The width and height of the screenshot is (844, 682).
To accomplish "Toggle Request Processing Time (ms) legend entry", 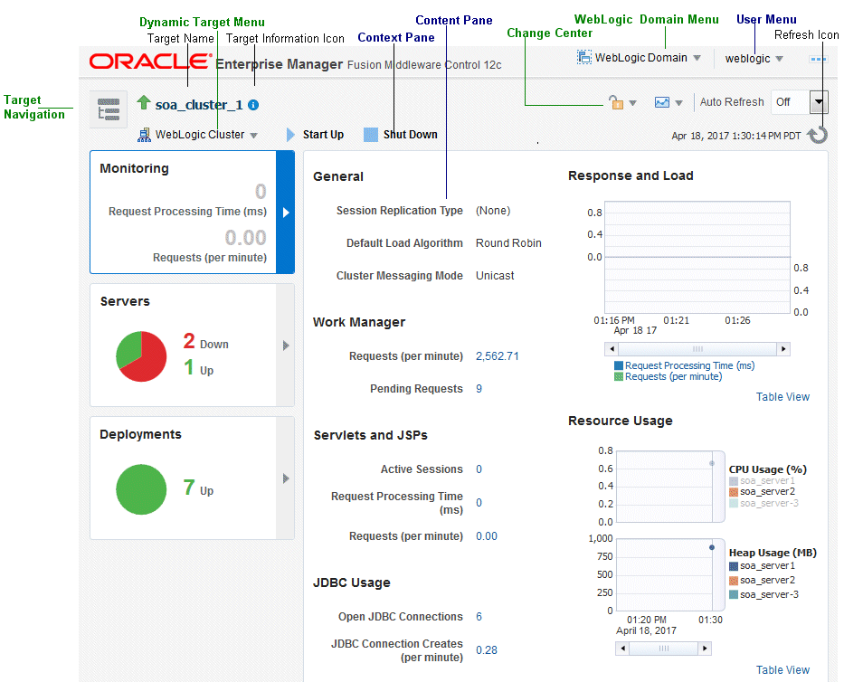I will coord(684,365).
